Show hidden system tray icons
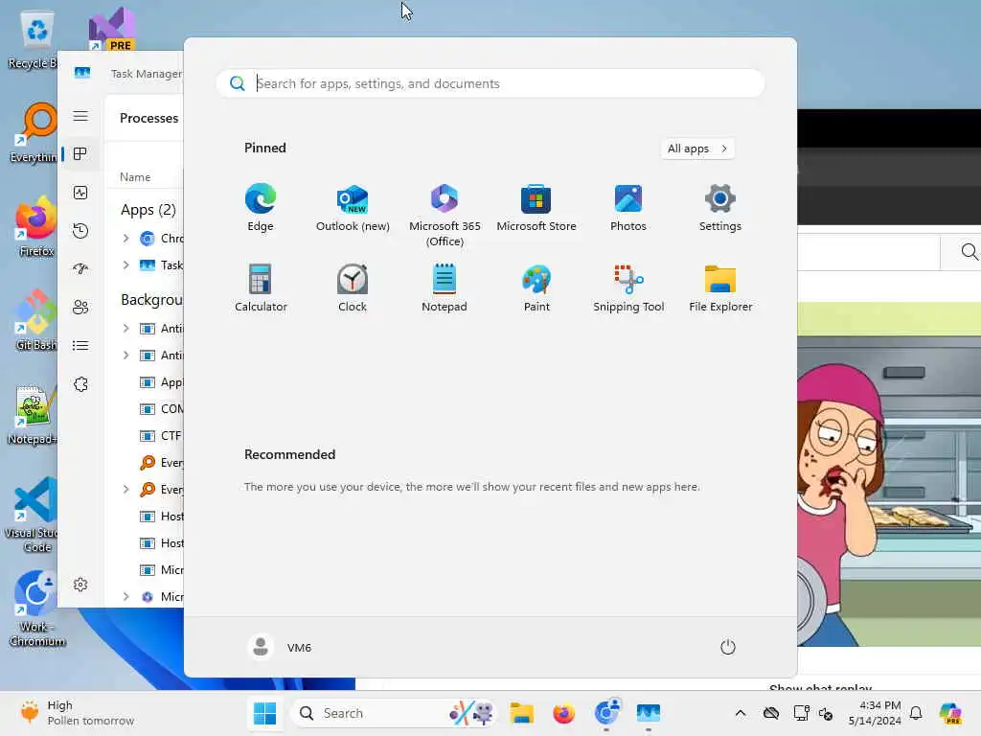This screenshot has height=736, width=981. click(741, 713)
